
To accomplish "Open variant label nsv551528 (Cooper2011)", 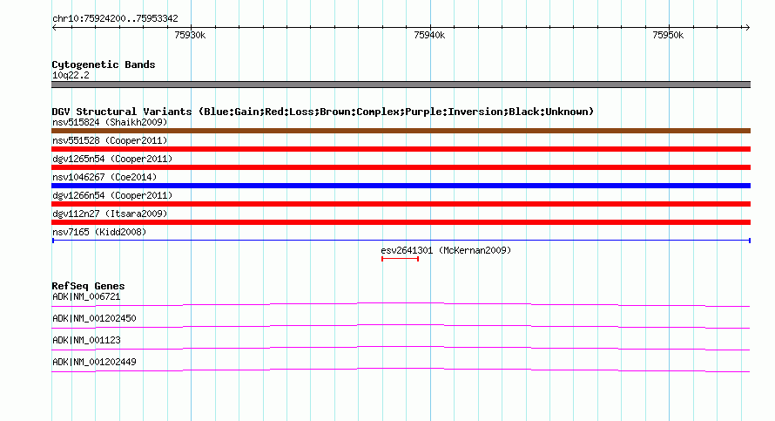I will [x=110, y=140].
